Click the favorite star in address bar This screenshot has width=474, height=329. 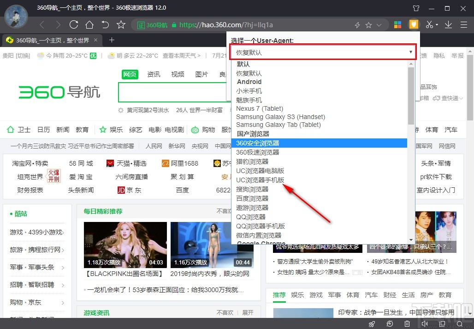pyautogui.click(x=368, y=25)
